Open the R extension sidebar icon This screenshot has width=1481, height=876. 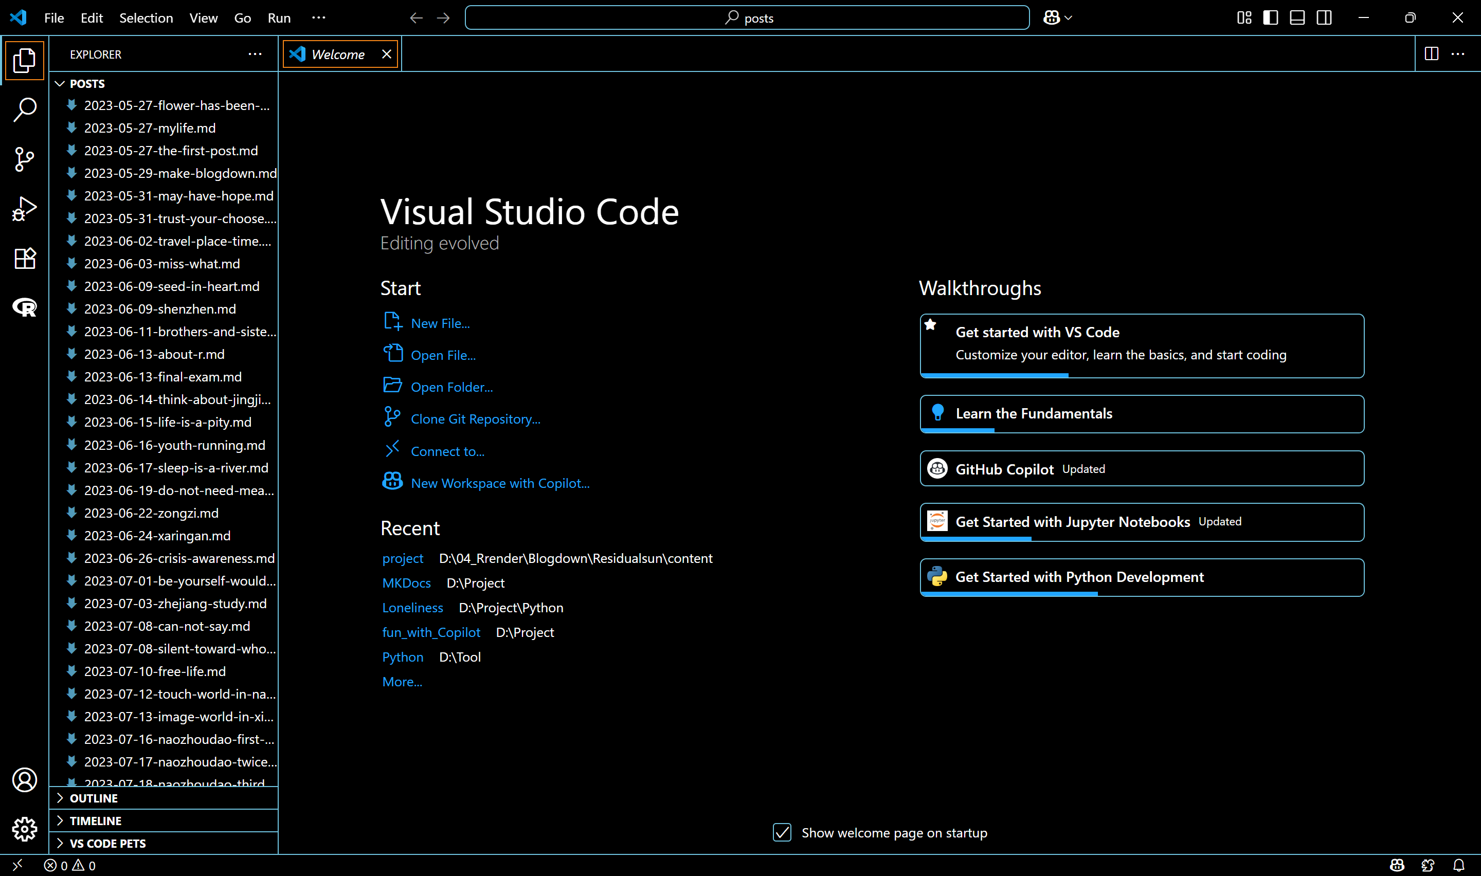24,307
